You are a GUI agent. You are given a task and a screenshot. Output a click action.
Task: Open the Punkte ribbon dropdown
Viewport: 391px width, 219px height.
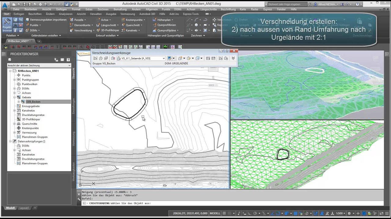coord(33,25)
